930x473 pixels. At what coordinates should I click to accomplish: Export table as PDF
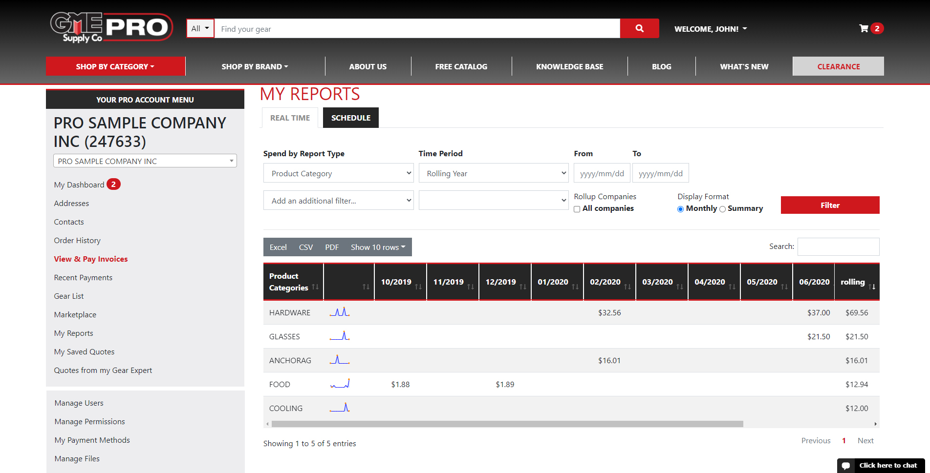[332, 247]
